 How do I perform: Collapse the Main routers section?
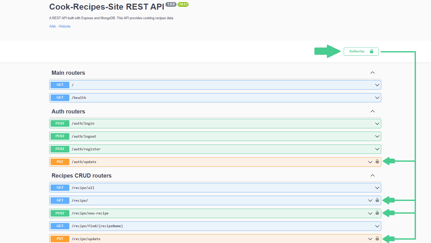(373, 73)
